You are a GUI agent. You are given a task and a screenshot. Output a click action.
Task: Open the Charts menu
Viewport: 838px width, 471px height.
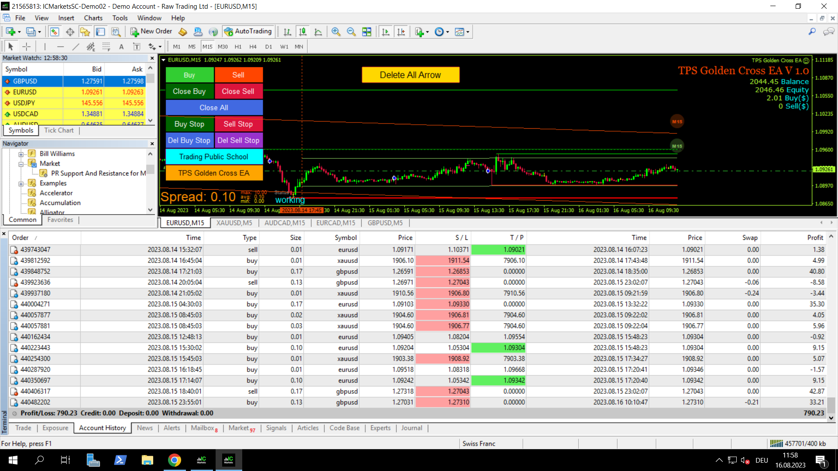(93, 18)
